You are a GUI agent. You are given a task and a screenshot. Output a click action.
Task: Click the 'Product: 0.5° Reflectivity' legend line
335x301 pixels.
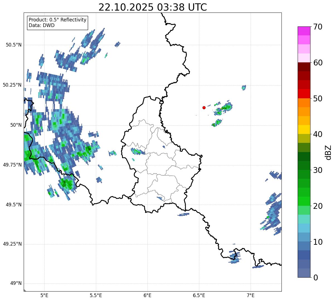tap(57, 20)
